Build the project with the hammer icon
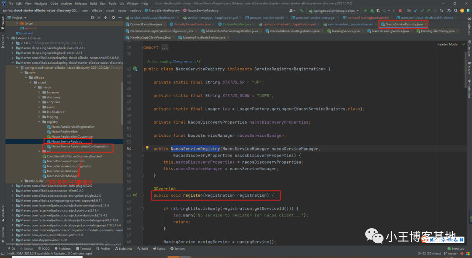Viewport: 472px width, 258px height. click(x=301, y=10)
